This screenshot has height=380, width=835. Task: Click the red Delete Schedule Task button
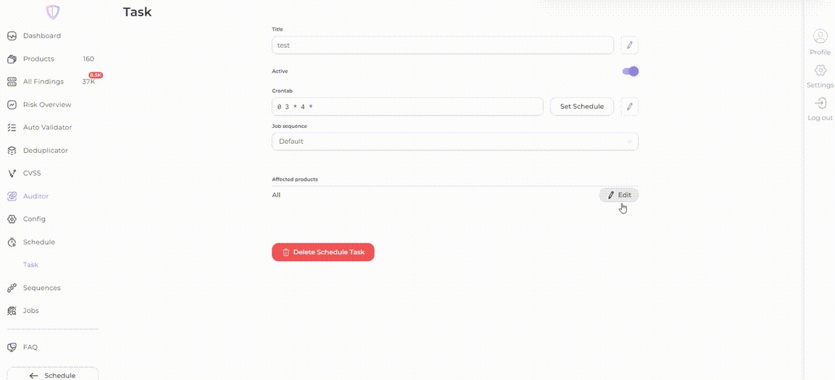(x=323, y=252)
